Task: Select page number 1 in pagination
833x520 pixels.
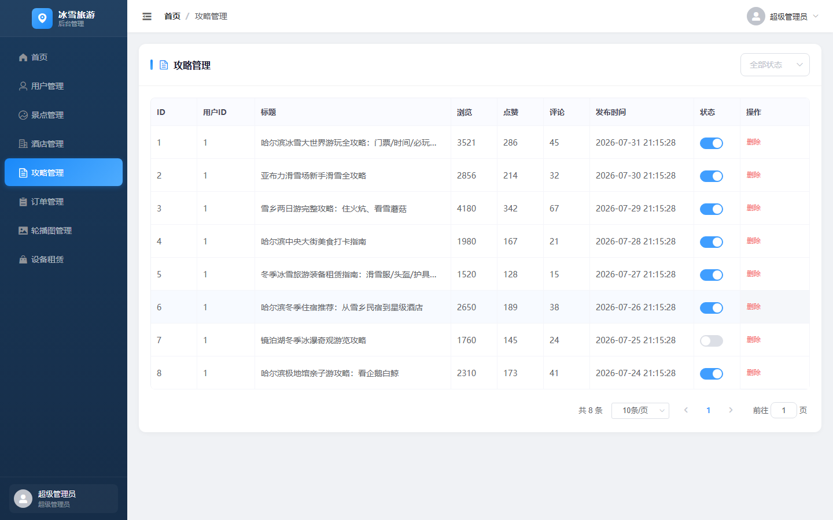Action: click(x=708, y=410)
